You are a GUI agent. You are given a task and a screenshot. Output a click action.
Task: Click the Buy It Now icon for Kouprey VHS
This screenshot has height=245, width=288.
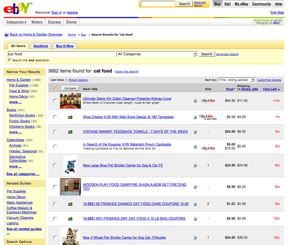point(208,148)
